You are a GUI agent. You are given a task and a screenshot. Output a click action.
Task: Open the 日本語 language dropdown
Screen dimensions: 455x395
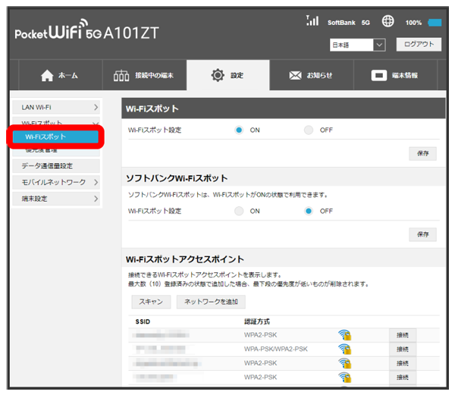pyautogui.click(x=358, y=45)
